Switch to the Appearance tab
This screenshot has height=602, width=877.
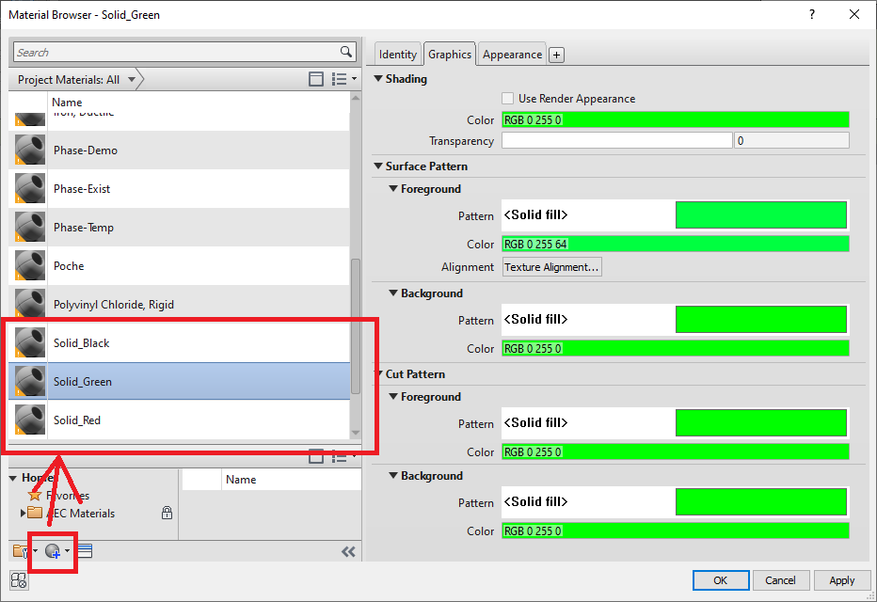point(511,54)
